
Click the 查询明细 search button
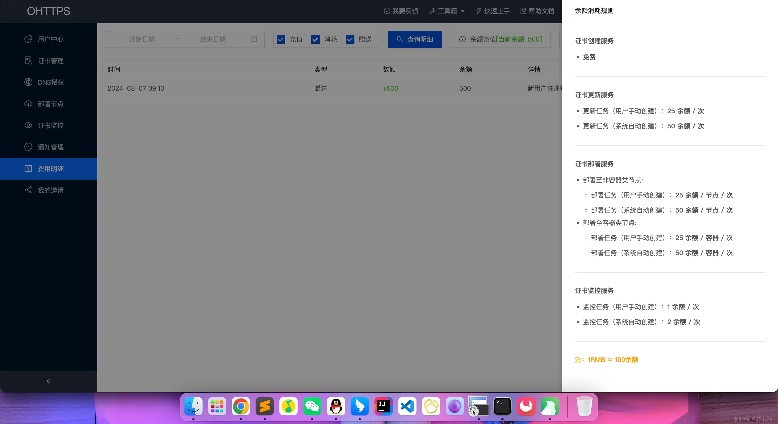[x=414, y=39]
